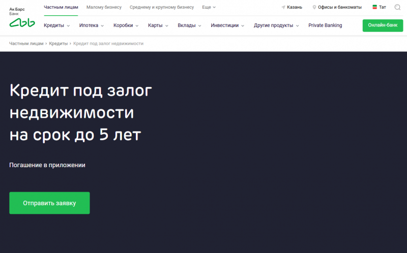Expand the Инвестиции menu

(227, 25)
